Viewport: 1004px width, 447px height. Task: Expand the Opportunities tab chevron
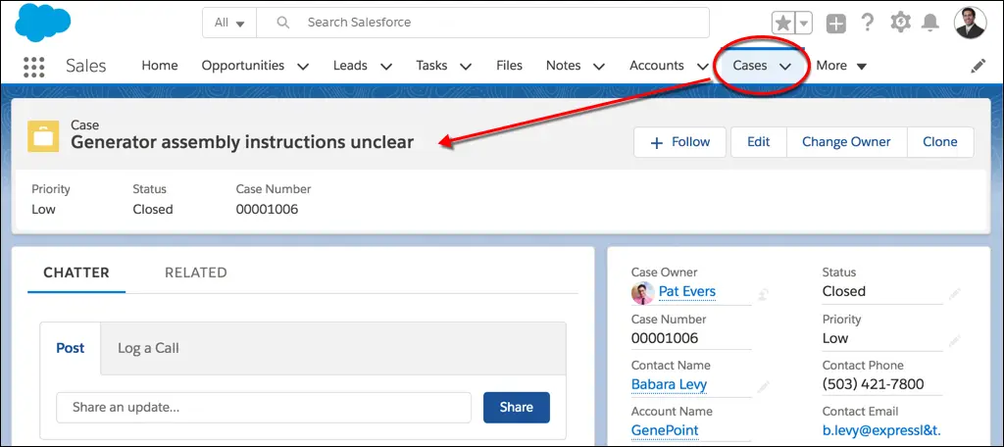[x=303, y=66]
